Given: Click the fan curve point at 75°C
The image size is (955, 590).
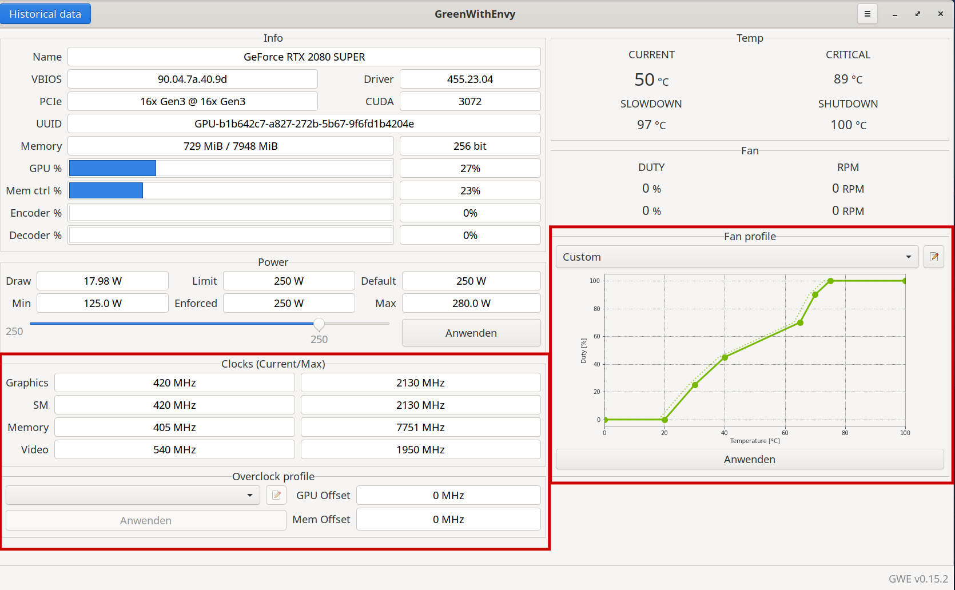Looking at the screenshot, I should (x=830, y=281).
